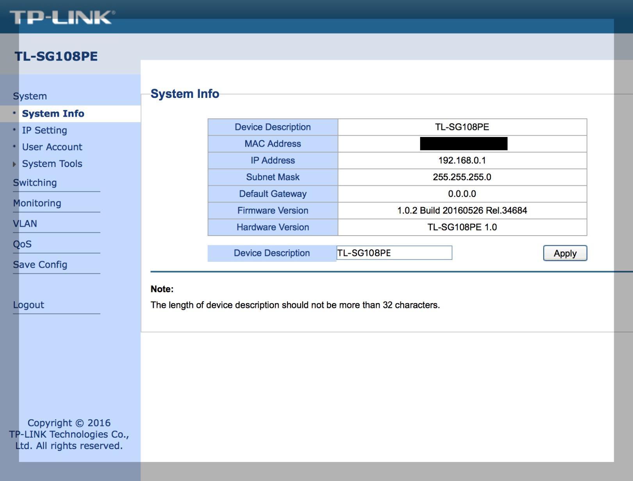Click the Default Gateway label cell
The height and width of the screenshot is (481, 633).
pos(273,194)
